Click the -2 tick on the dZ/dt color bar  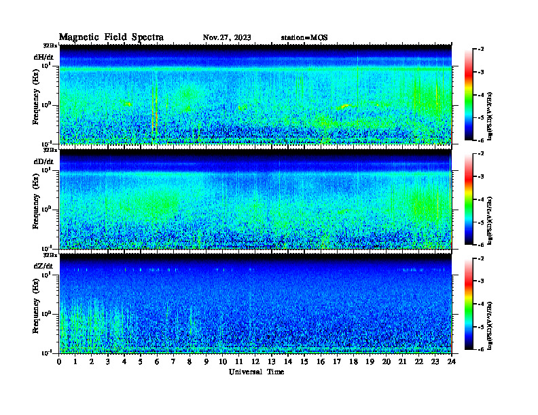point(481,258)
